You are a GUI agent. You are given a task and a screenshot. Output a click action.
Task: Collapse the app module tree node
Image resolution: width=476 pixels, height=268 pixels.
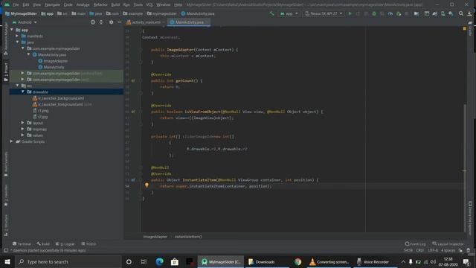12,30
